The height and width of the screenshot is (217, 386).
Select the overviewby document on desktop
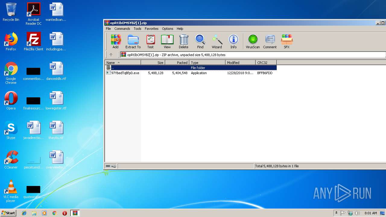tap(56, 160)
